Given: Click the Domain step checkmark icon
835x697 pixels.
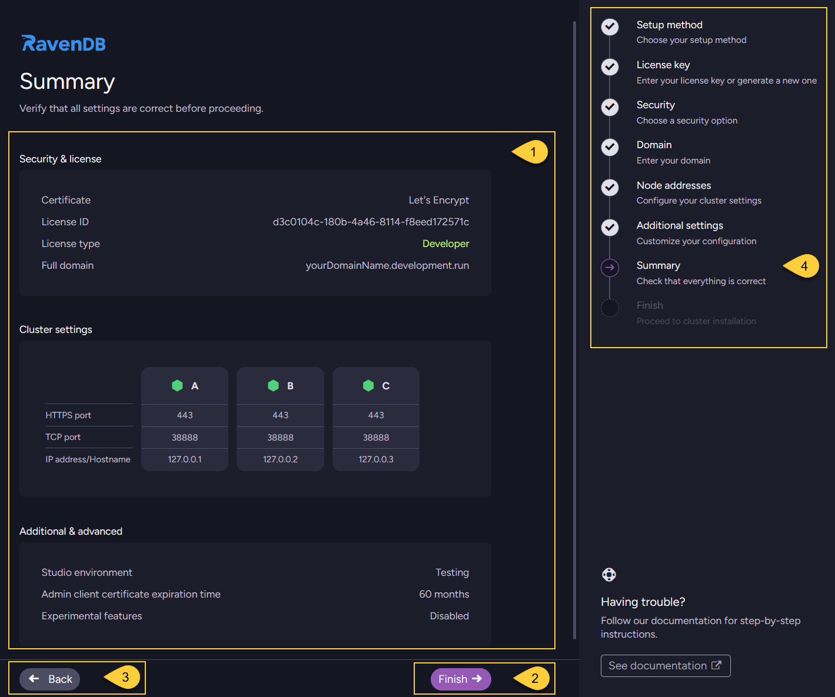Looking at the screenshot, I should [610, 147].
